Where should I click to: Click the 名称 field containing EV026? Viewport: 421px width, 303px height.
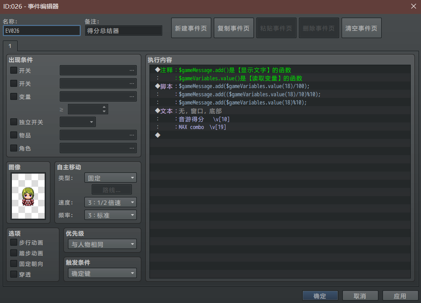click(42, 31)
